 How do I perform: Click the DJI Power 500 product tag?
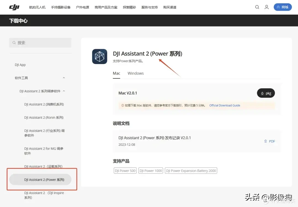pos(125,171)
